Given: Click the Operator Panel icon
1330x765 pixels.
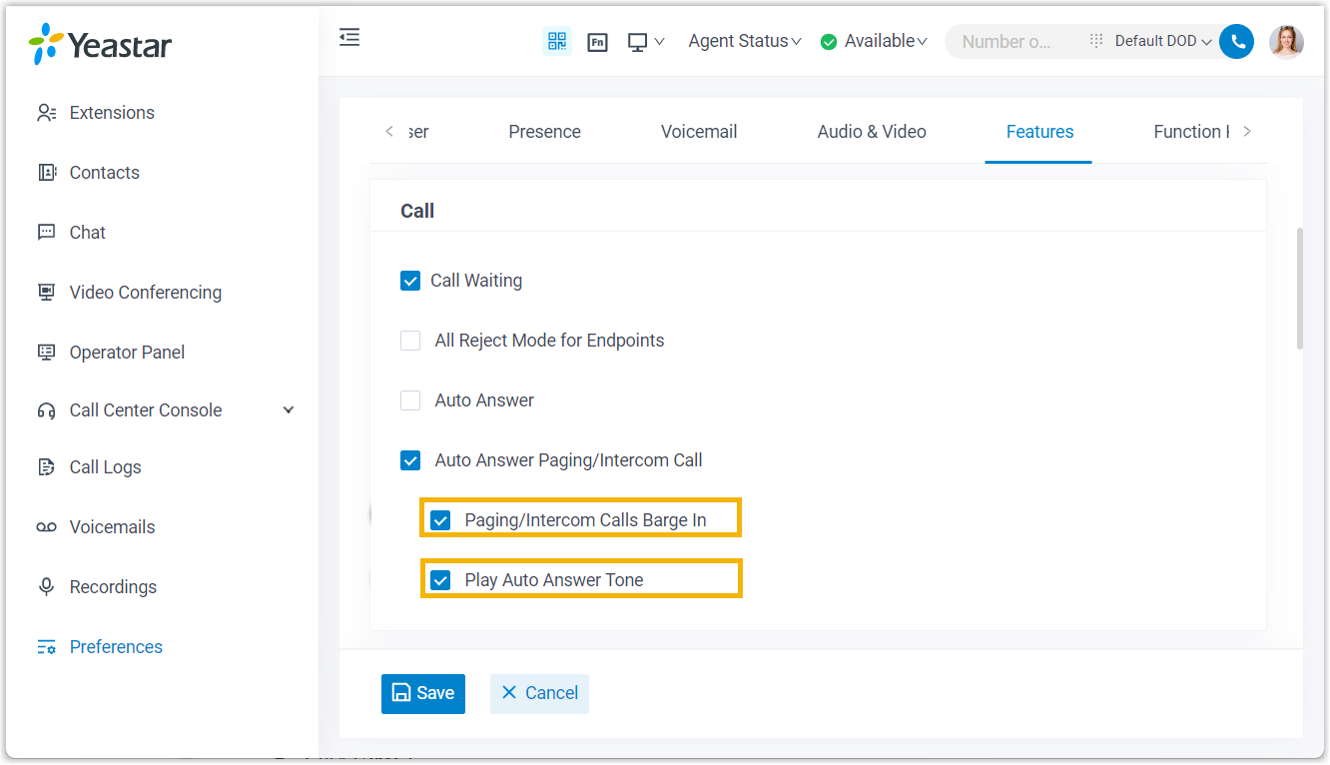Looking at the screenshot, I should point(46,353).
